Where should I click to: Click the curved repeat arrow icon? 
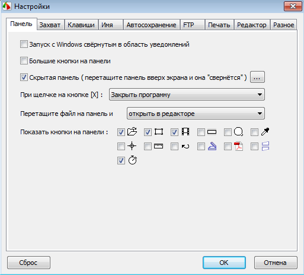(x=185, y=146)
